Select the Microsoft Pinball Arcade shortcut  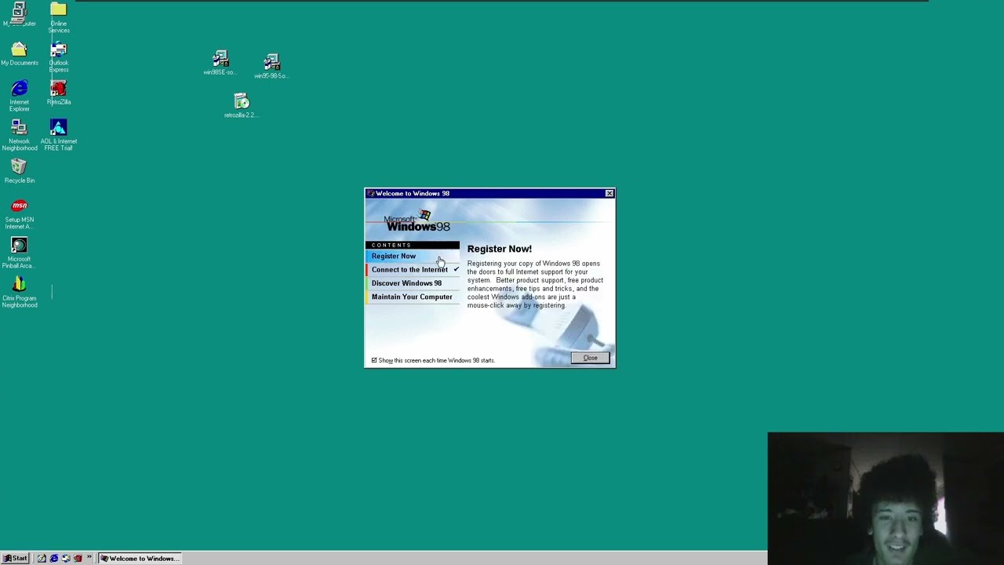[x=19, y=253]
